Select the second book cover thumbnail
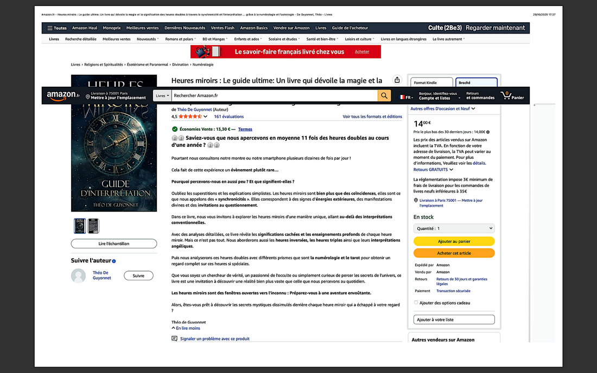597x373 pixels. pyautogui.click(x=93, y=226)
